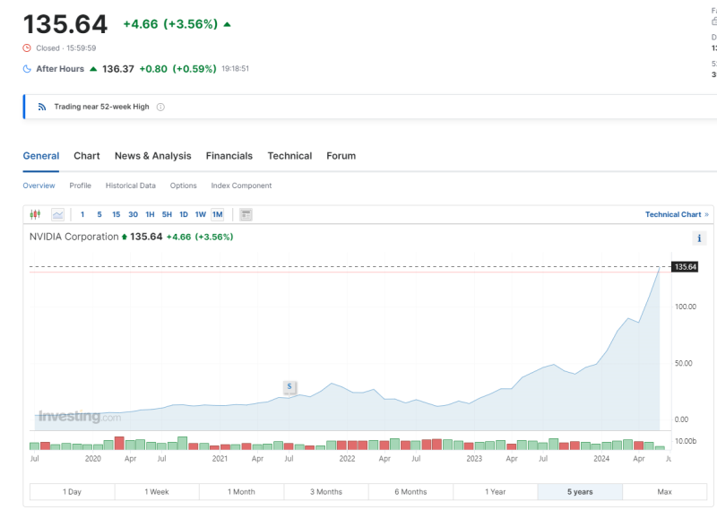Image resolution: width=717 pixels, height=510 pixels.
Task: Set chart range to Max
Action: (664, 492)
